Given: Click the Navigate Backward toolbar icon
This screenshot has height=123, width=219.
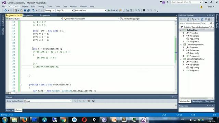Looking at the screenshot, I should pos(5,11).
